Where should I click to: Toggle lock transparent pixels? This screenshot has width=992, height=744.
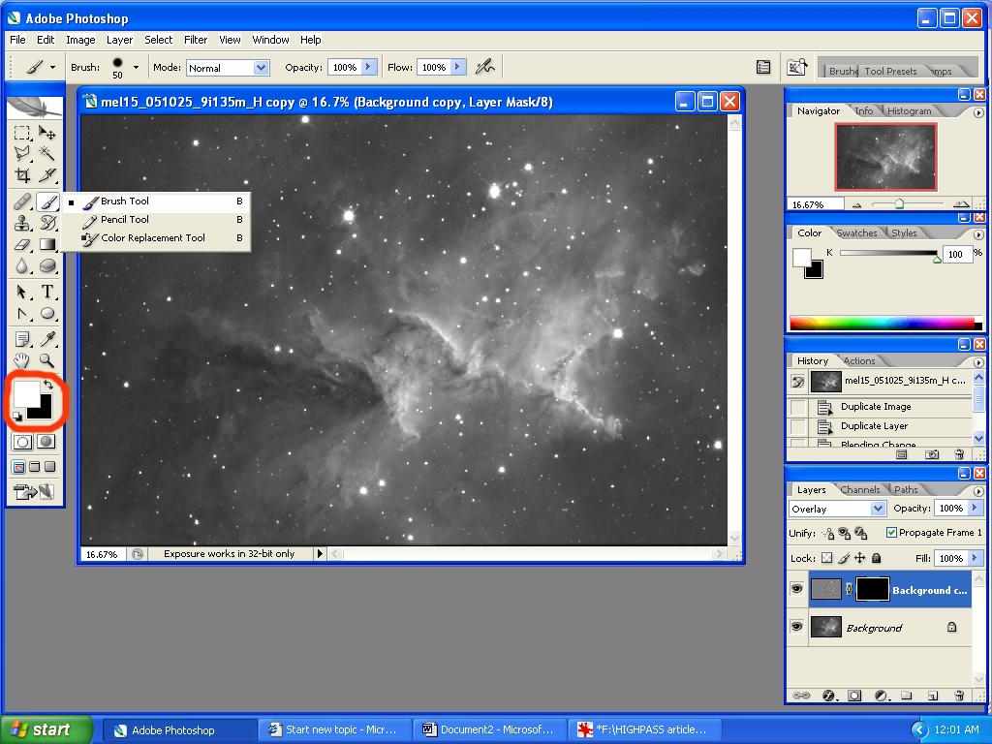pos(827,558)
